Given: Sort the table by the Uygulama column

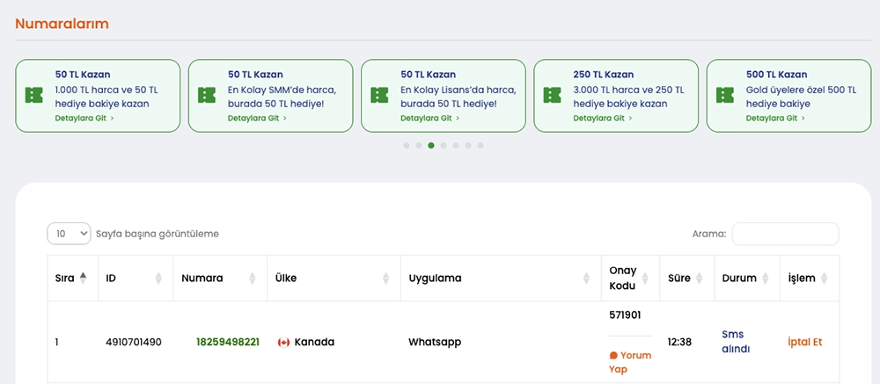Looking at the screenshot, I should (586, 279).
